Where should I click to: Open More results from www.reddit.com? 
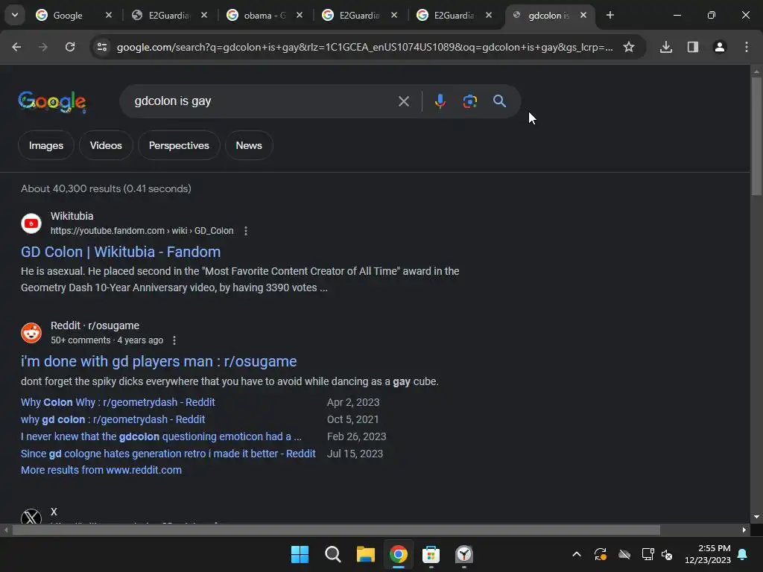click(x=101, y=471)
